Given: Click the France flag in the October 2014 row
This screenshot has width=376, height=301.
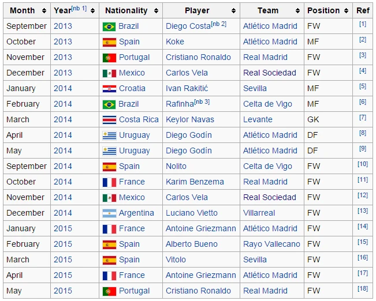Looking at the screenshot, I should (109, 182).
